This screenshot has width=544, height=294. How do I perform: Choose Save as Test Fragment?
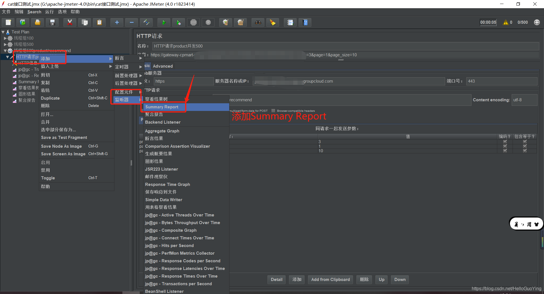[x=76, y=138]
